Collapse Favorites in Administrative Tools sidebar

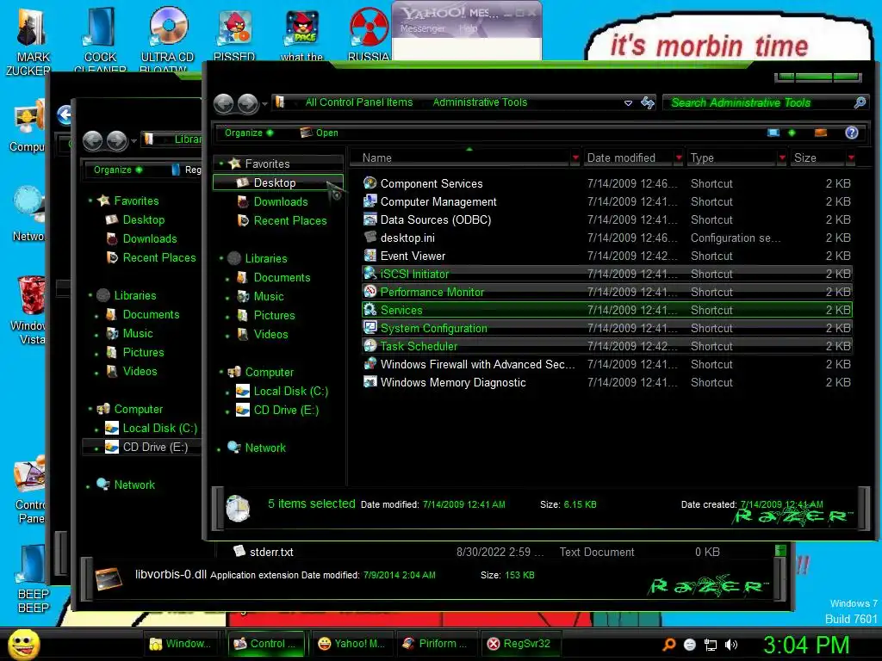click(x=221, y=164)
